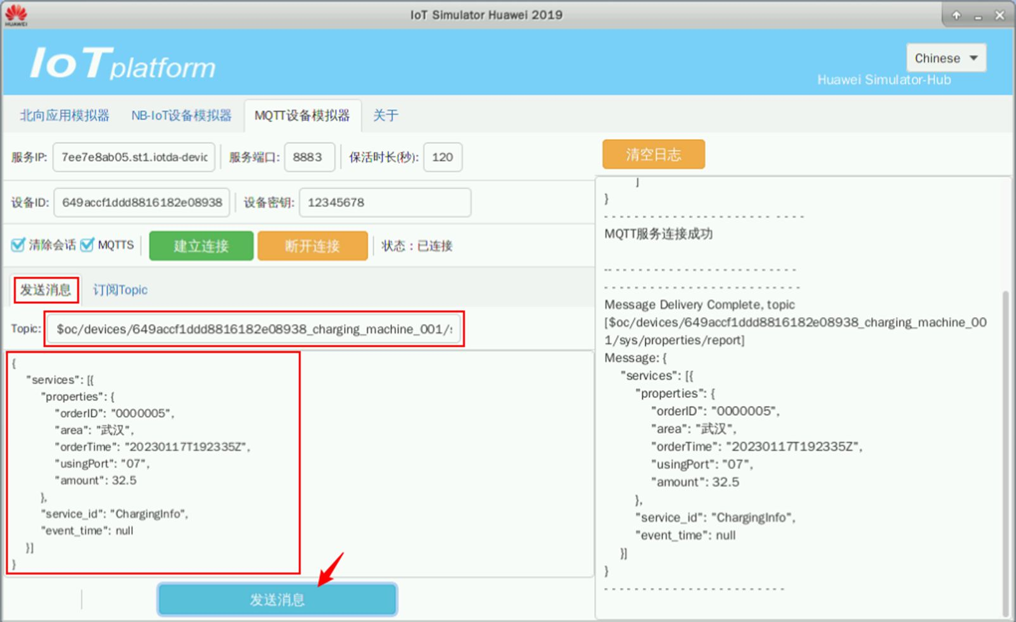Click the orderID line in log output
1016x622 pixels.
[715, 411]
